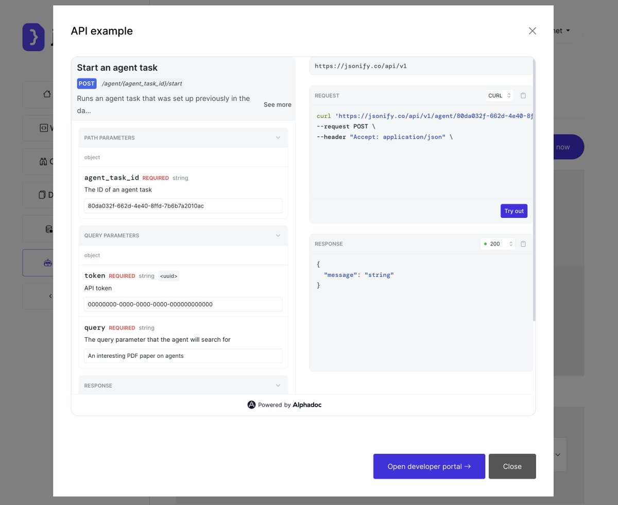The image size is (618, 505).
Task: Click the POST method badge
Action: point(87,83)
